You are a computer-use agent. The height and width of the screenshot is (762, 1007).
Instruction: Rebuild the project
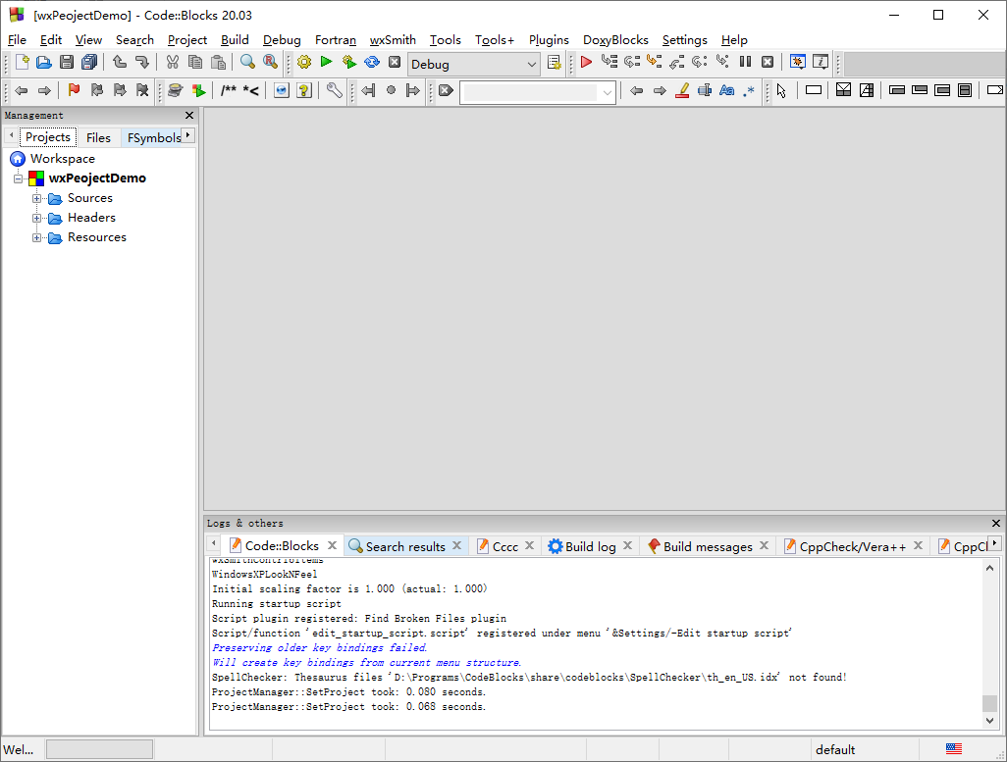[x=372, y=62]
